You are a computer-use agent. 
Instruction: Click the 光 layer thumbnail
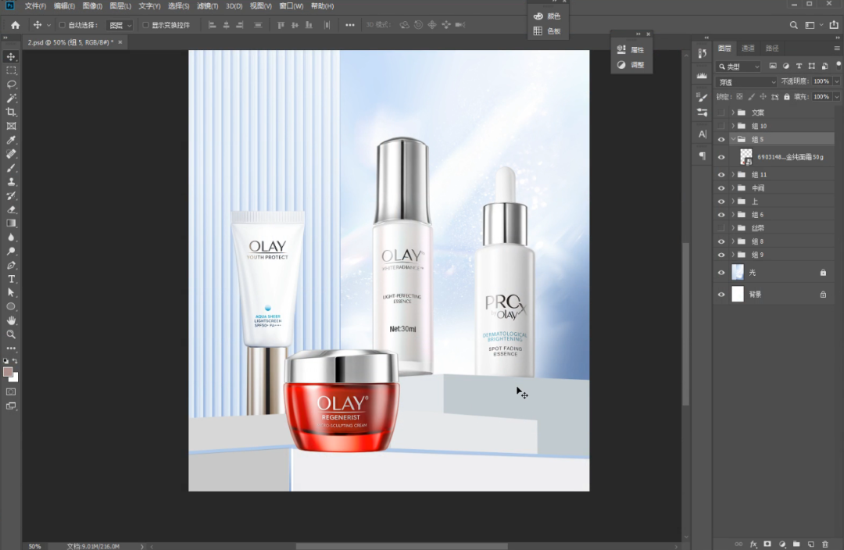[x=738, y=273]
